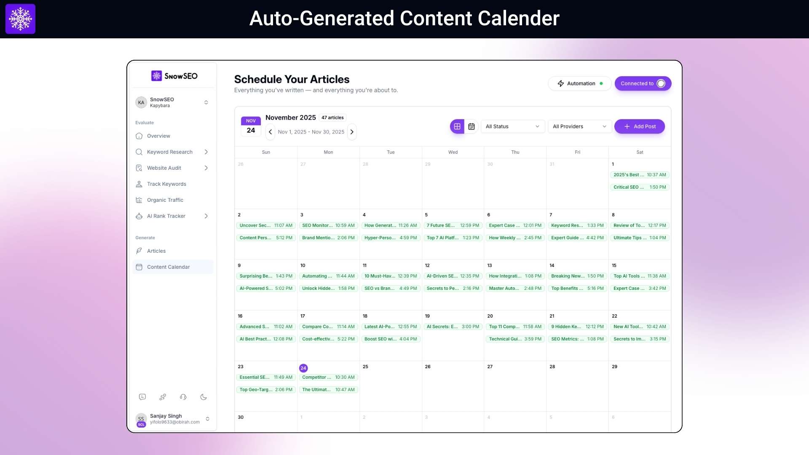Open Track Keywords in the sidebar
The width and height of the screenshot is (809, 455).
[x=166, y=184]
